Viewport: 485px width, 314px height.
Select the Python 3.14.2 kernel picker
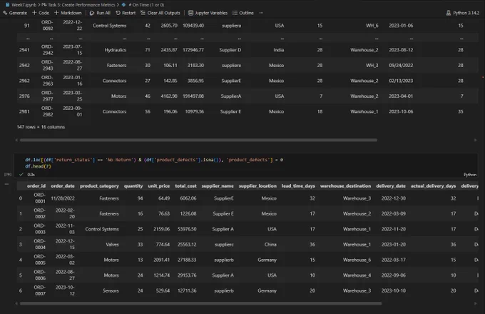point(462,13)
